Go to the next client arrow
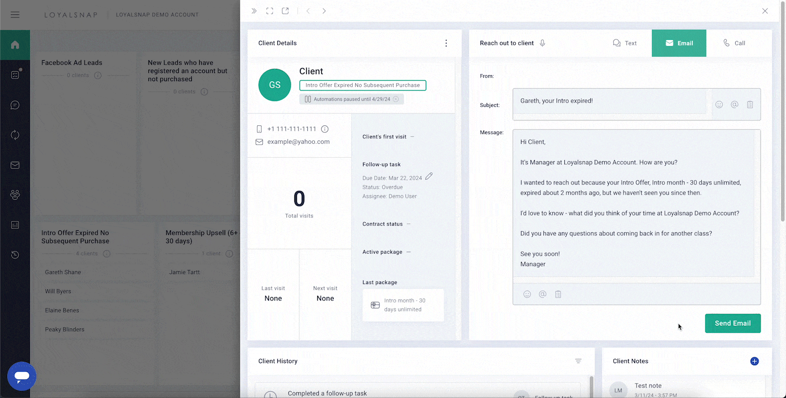The width and height of the screenshot is (786, 398). (324, 11)
